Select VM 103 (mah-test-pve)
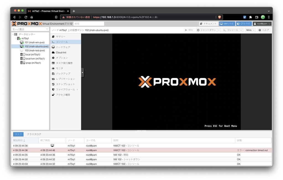The image size is (283, 180). (x=35, y=51)
